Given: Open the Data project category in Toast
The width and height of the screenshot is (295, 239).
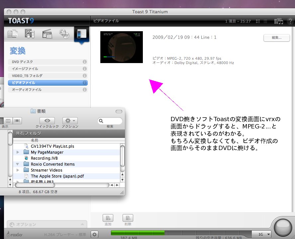Looking at the screenshot, I should pyautogui.click(x=12, y=34).
